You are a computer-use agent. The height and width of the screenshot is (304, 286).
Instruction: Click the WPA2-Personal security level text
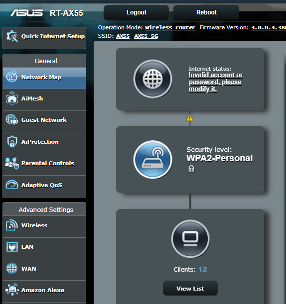pos(219,158)
